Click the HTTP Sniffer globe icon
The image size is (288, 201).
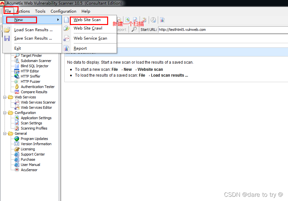tap(17, 76)
